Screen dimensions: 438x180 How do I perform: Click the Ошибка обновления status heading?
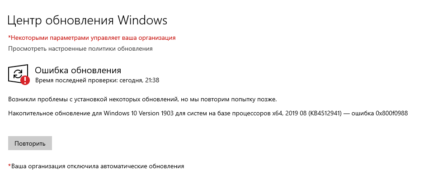[x=78, y=70]
